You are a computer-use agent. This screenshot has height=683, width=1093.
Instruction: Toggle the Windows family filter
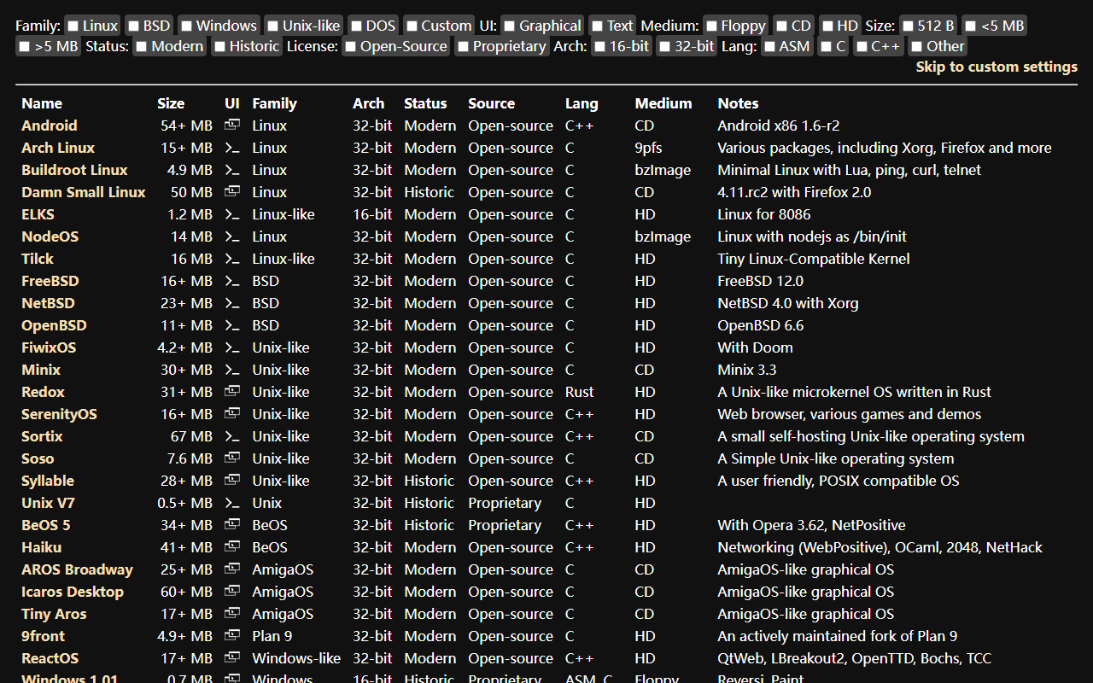coord(186,26)
